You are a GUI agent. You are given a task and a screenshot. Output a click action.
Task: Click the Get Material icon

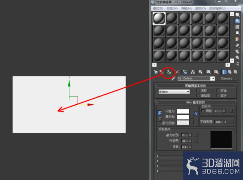155,72
